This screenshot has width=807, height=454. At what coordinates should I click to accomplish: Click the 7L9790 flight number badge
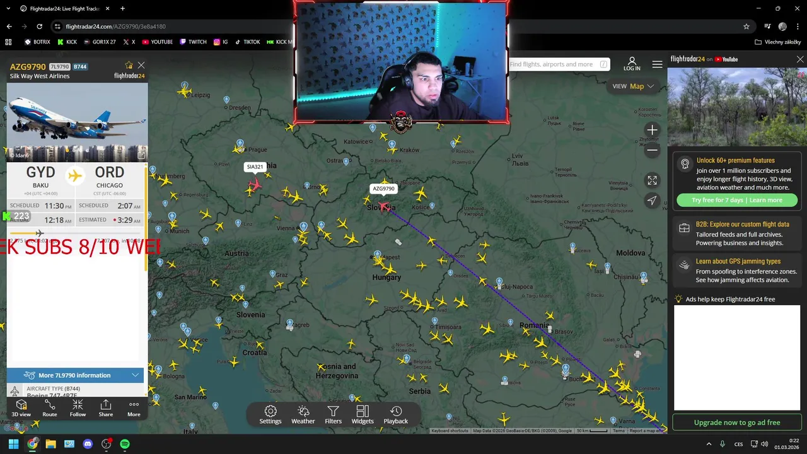[x=59, y=67]
